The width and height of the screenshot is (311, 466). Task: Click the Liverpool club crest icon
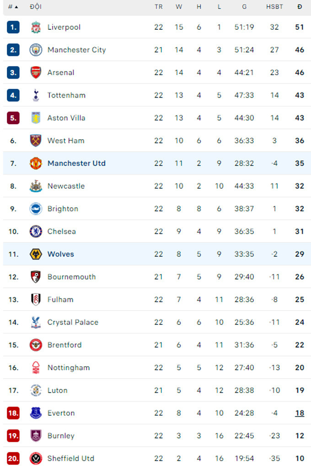pyautogui.click(x=36, y=27)
